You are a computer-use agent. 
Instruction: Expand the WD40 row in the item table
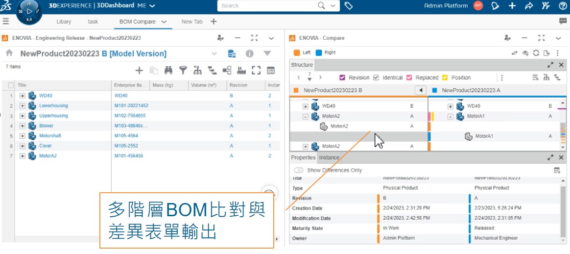click(23, 96)
